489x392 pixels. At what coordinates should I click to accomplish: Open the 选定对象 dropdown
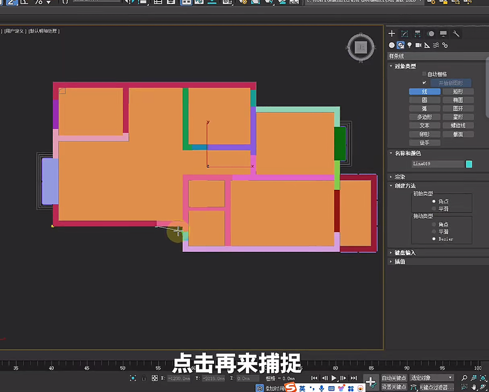[432, 378]
